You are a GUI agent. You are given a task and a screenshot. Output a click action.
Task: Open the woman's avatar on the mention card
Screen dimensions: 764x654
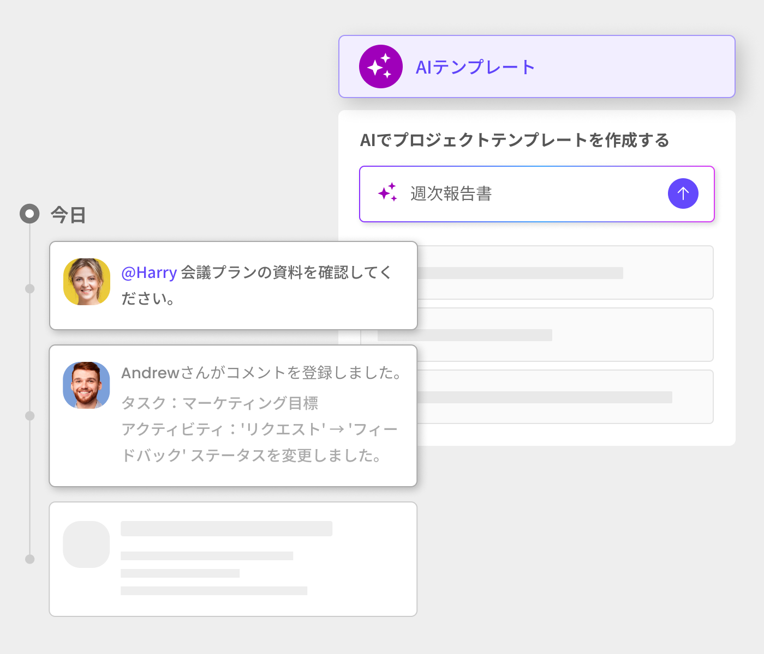tap(87, 282)
